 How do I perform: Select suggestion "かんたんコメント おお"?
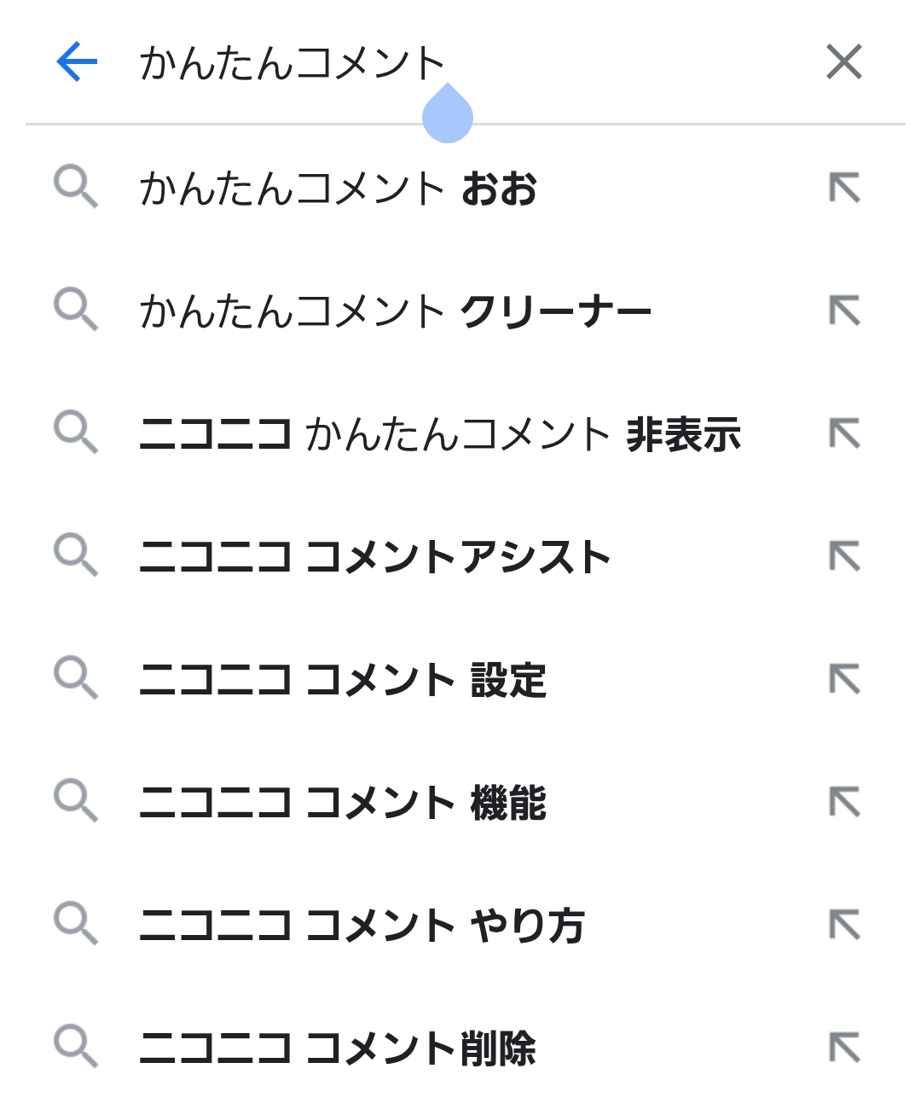[x=339, y=189]
